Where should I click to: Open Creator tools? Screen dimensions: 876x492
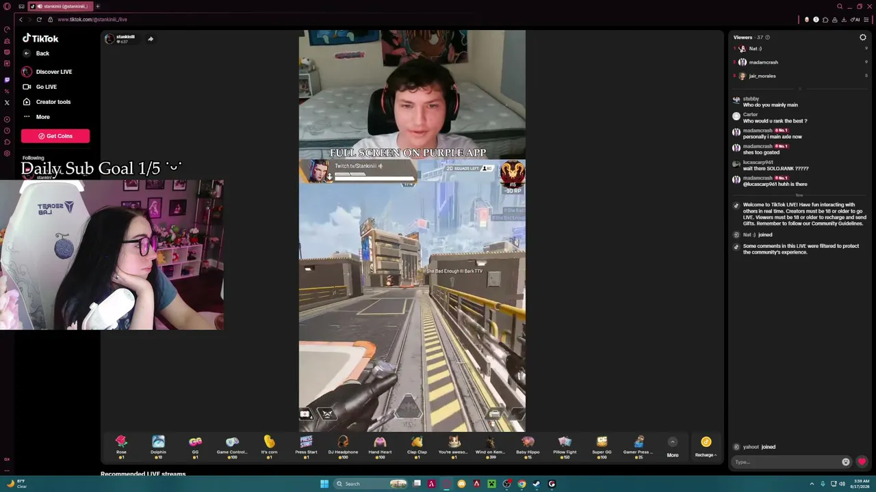click(47, 102)
